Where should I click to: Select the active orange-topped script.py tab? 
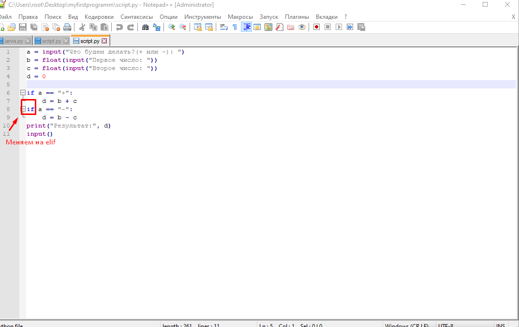pos(89,41)
